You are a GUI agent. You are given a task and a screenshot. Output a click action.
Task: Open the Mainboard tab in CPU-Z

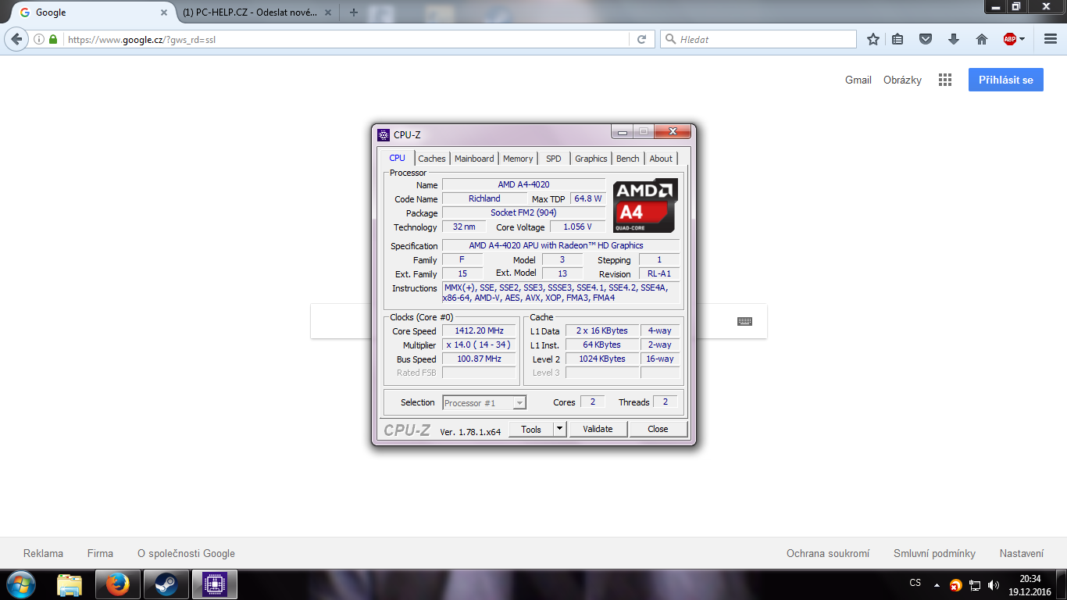[x=474, y=159]
